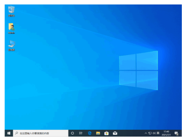Launch Microsoft Edge from the taskbar
Image resolution: width=186 pixels, height=139 pixels.
(90, 133)
